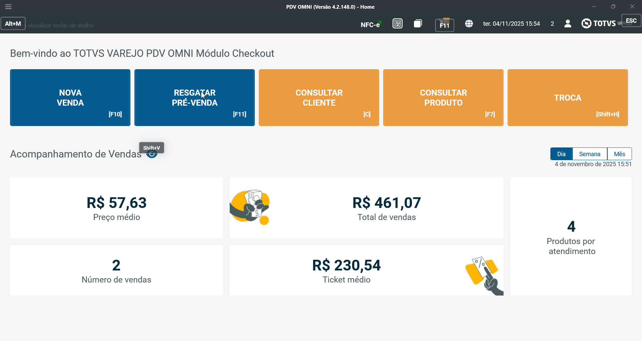Viewport: 642px width, 341px height.
Task: Switch sales period to Semana
Action: (x=590, y=154)
